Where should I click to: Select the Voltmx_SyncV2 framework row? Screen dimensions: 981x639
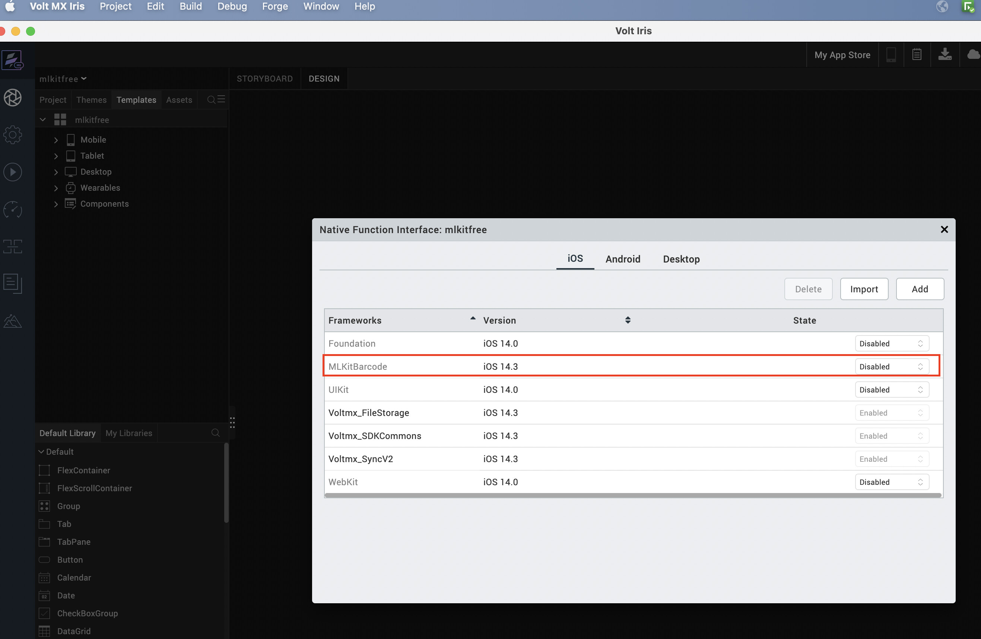[634, 458]
